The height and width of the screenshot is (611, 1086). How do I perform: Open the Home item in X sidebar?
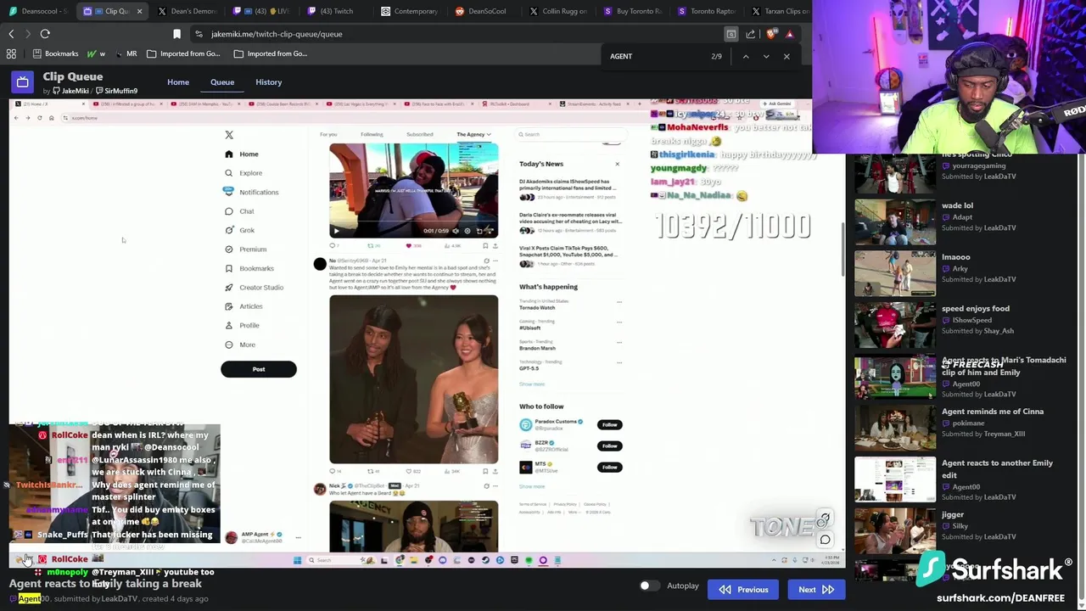242,154
